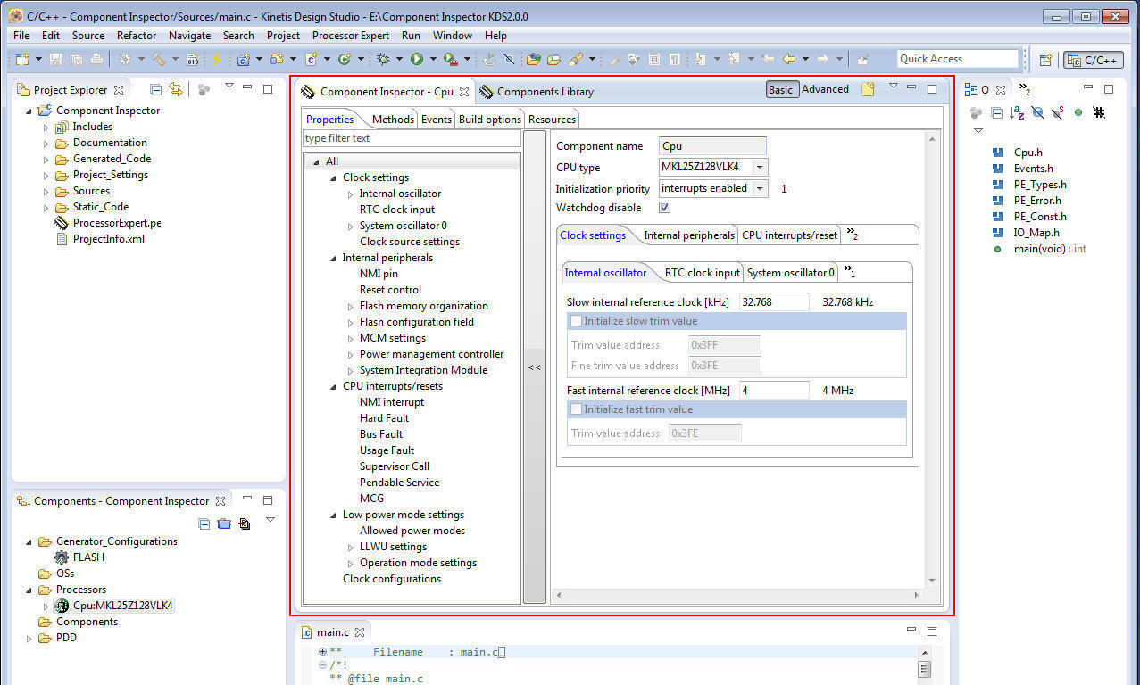Click the New C/C++ Project toolbar icon
Image resolution: width=1140 pixels, height=685 pixels.
point(243,59)
